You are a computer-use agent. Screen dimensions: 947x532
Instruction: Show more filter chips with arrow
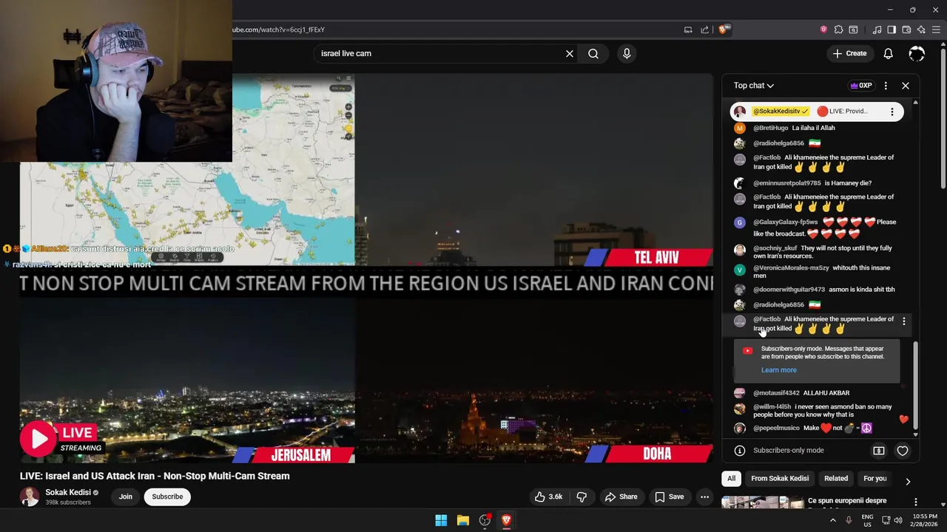pos(908,481)
